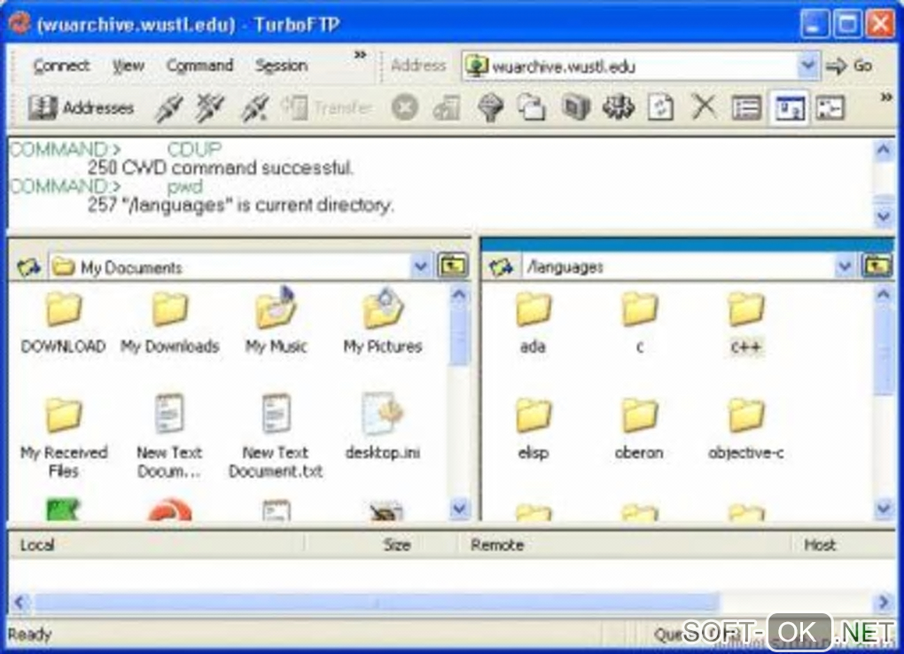The width and height of the screenshot is (904, 654).
Task: Click the Connect plug icon in toolbar
Action: coord(168,108)
